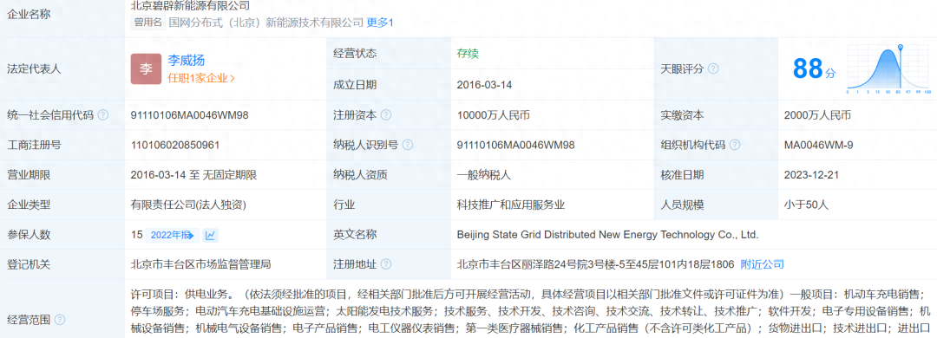The width and height of the screenshot is (937, 338).
Task: Click the 曾用名 tag label
Action: tap(148, 23)
